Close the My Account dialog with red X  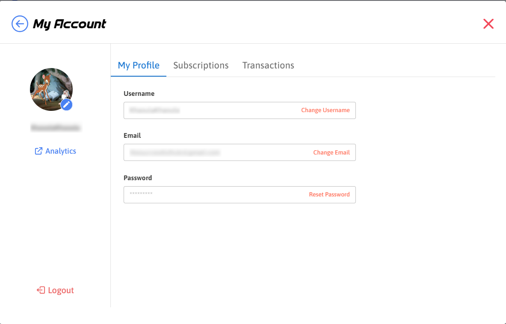click(x=488, y=24)
